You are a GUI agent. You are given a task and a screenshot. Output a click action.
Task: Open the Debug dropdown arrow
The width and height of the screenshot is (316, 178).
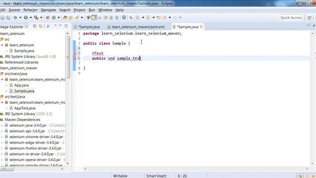[20, 18]
